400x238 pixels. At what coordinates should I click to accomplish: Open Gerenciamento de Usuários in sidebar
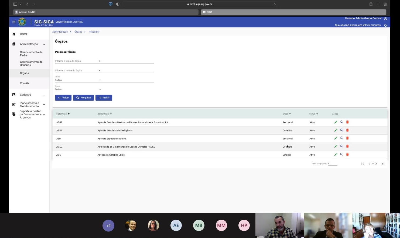click(x=31, y=63)
